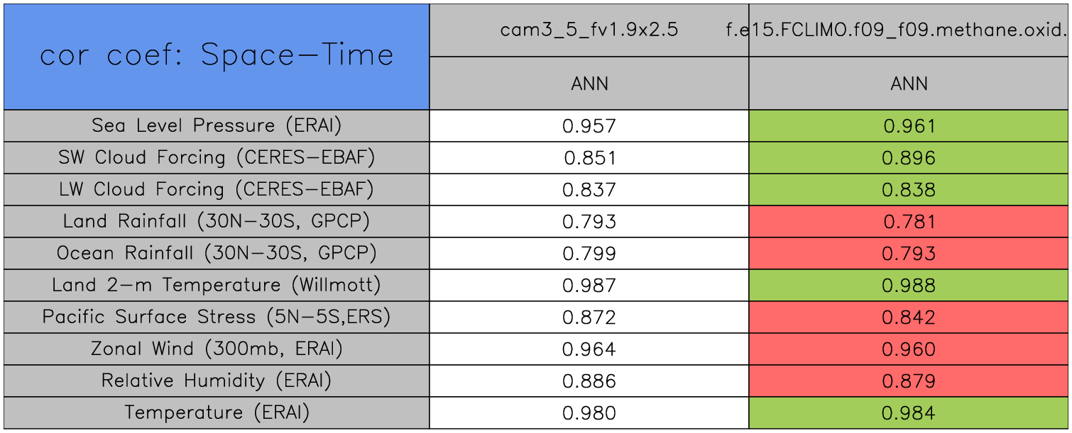Click the white cell showing 0.957

coord(589,126)
